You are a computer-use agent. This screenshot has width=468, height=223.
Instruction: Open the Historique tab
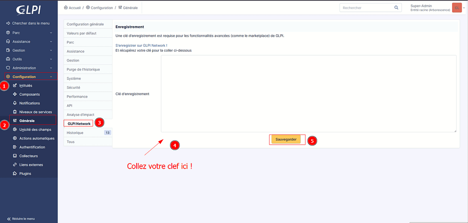(x=75, y=133)
